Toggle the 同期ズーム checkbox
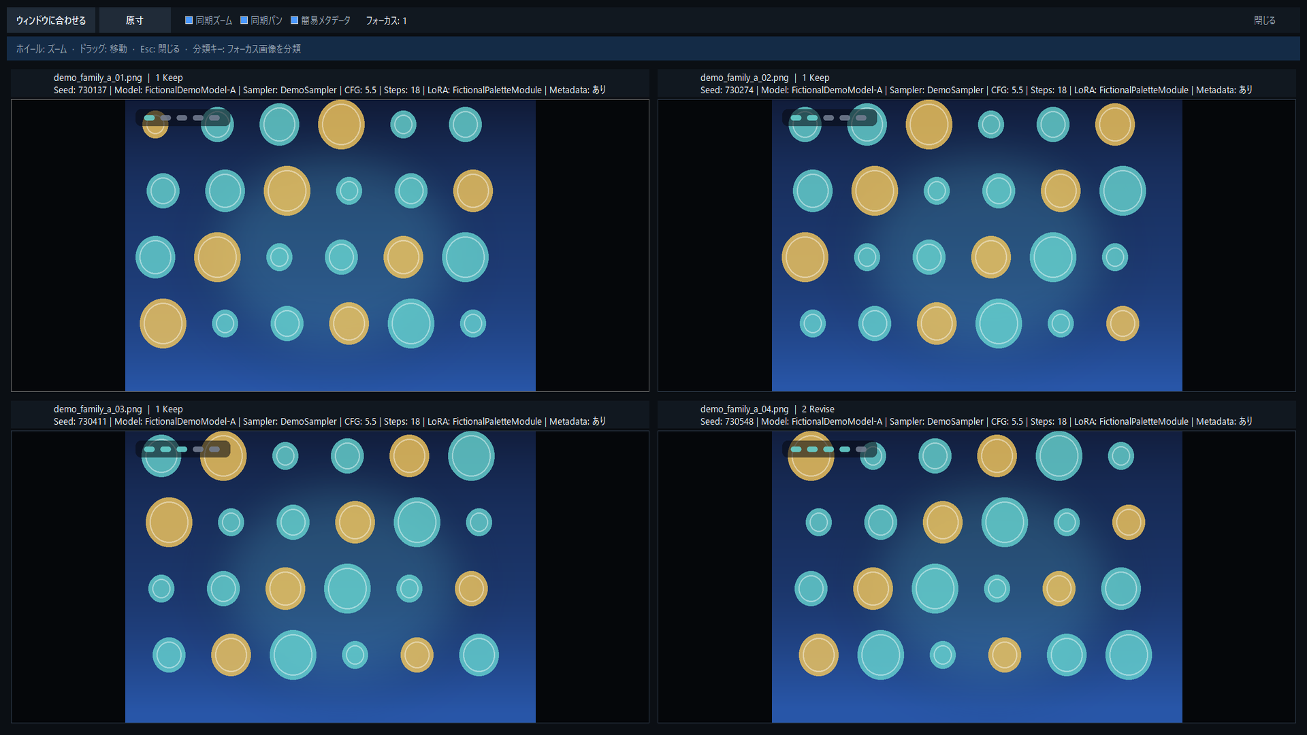Screen dimensions: 1307x735 (208, 20)
